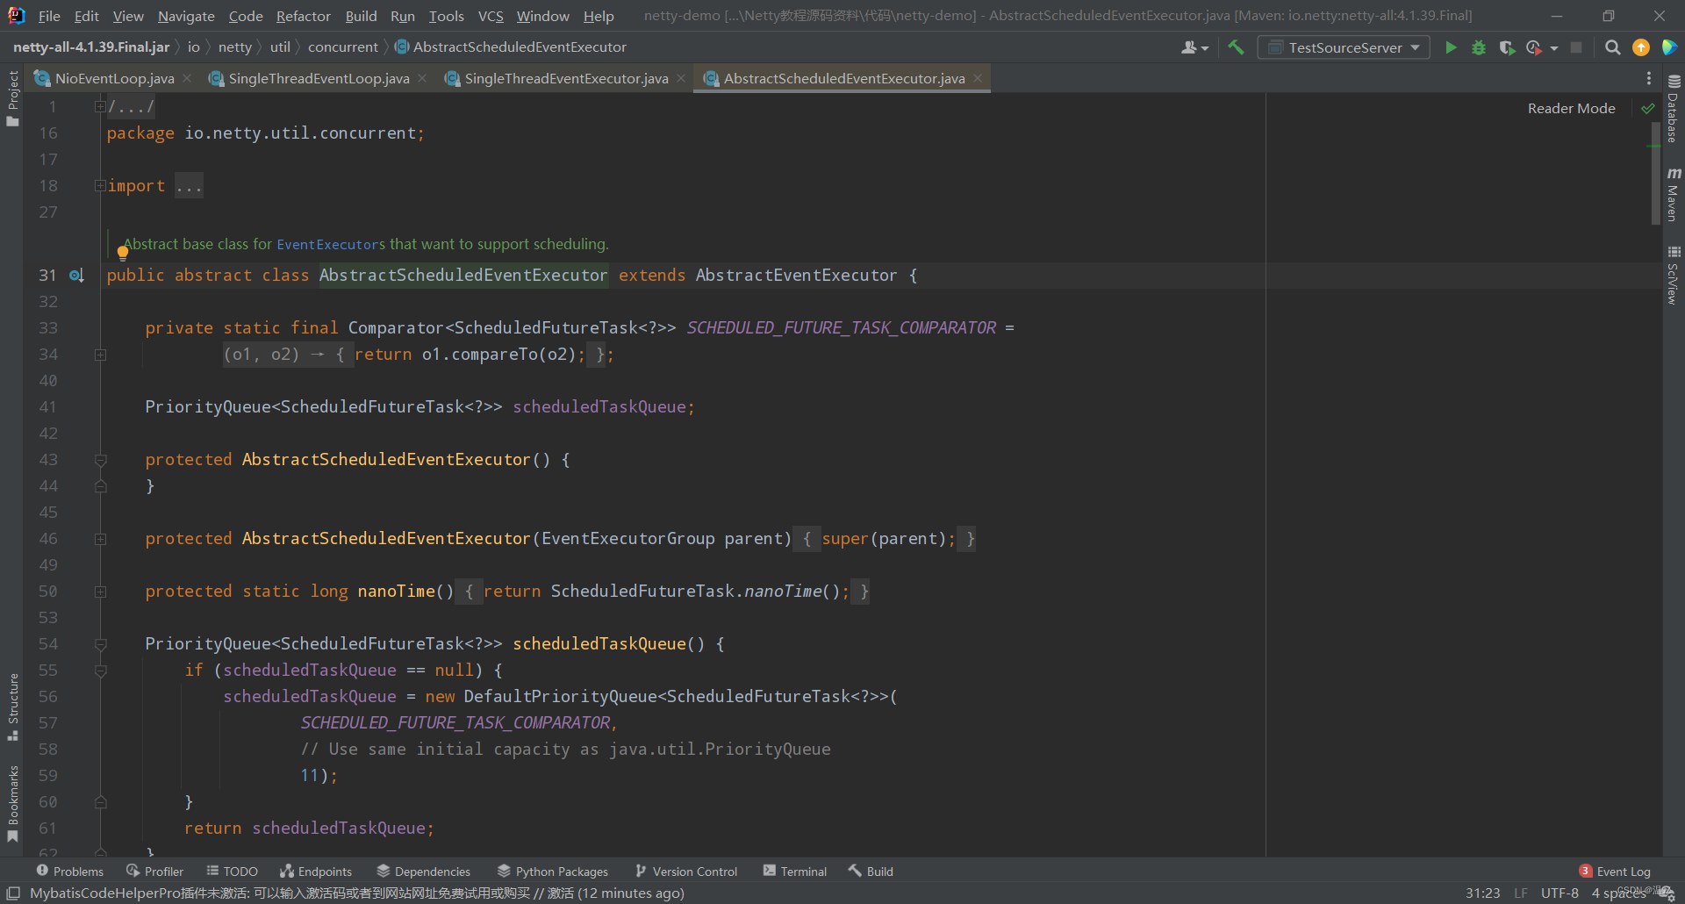The height and width of the screenshot is (904, 1685).
Task: Collapse the if block at line 55
Action: coord(100,671)
